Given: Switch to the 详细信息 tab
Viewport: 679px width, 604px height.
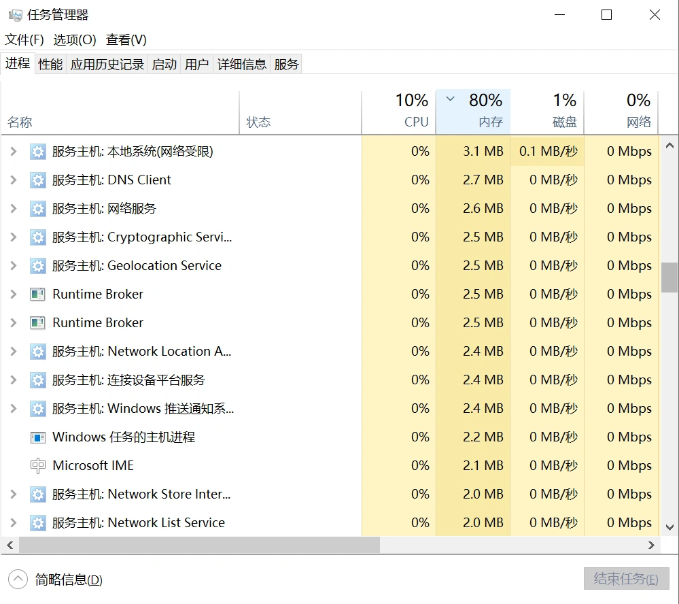Looking at the screenshot, I should coord(242,64).
